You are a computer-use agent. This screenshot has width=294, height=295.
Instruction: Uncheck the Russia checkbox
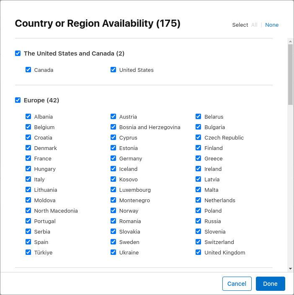tap(199, 221)
